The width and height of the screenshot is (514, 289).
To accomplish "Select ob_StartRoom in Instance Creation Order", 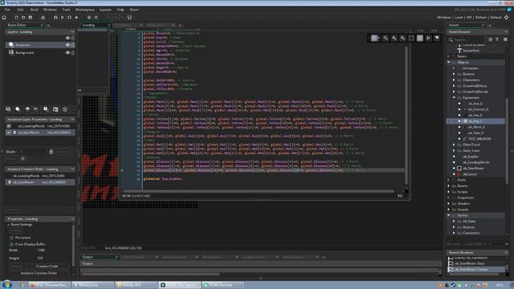I will tap(39, 182).
